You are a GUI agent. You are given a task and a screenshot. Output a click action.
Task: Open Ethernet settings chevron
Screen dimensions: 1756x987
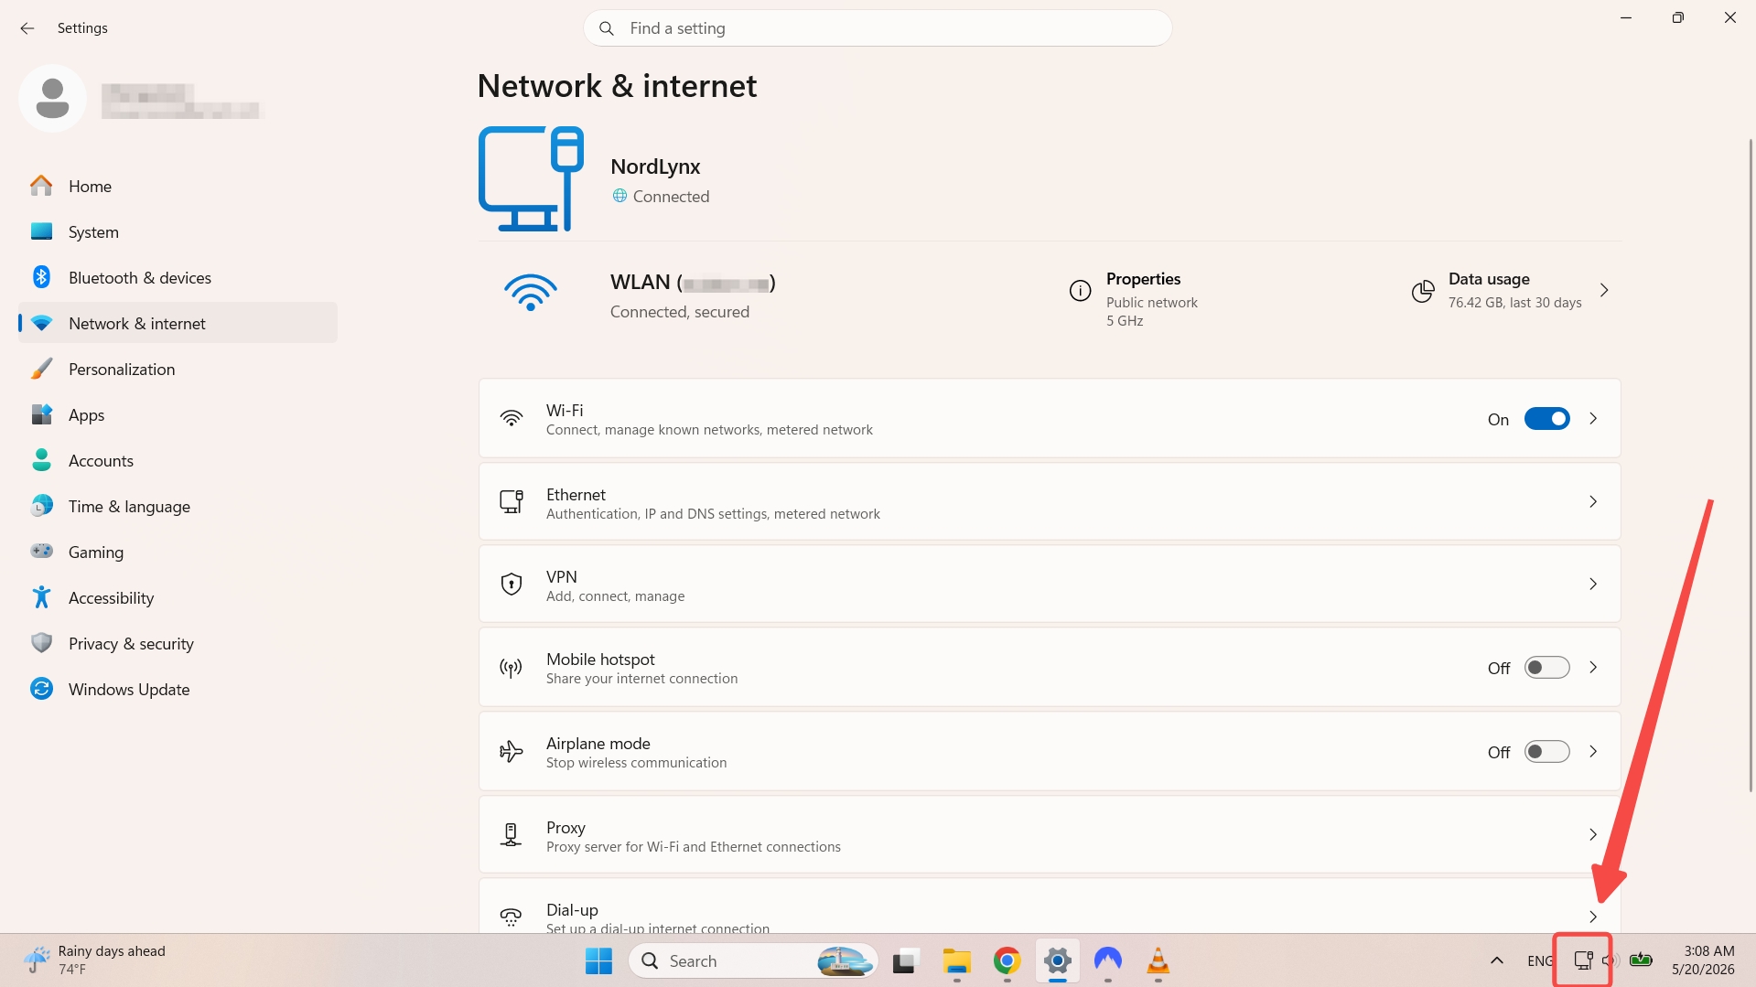click(x=1593, y=501)
